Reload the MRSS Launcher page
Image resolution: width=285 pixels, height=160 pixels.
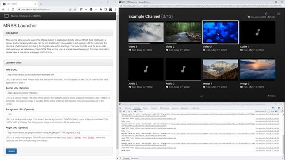(x=13, y=9)
